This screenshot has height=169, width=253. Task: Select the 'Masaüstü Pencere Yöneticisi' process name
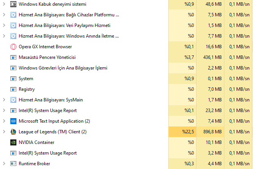pyautogui.click(x=47, y=57)
